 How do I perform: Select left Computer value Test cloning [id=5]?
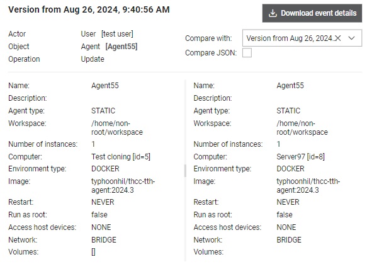121,156
